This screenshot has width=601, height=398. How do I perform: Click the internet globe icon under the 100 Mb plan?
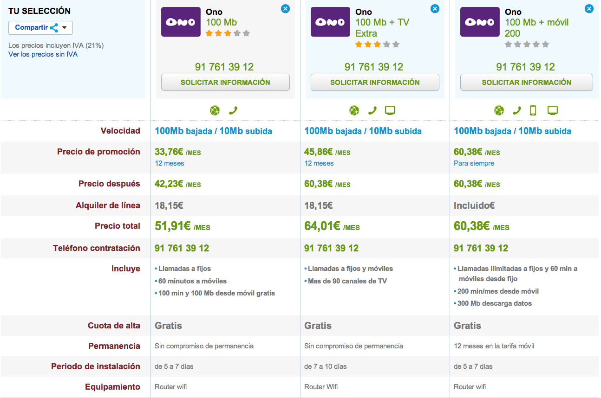215,110
